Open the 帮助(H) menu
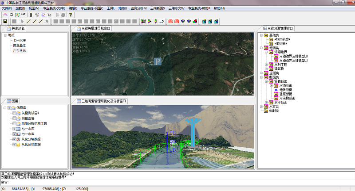Image resolution: width=355 pixels, height=191 pixels. coord(219,8)
